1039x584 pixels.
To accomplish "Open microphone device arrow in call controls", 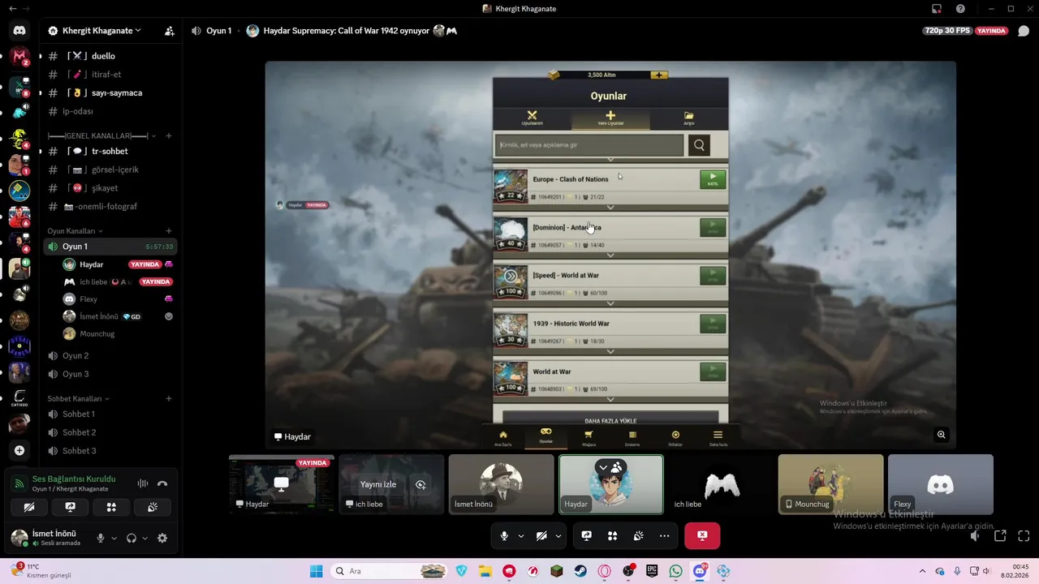I will tap(520, 535).
